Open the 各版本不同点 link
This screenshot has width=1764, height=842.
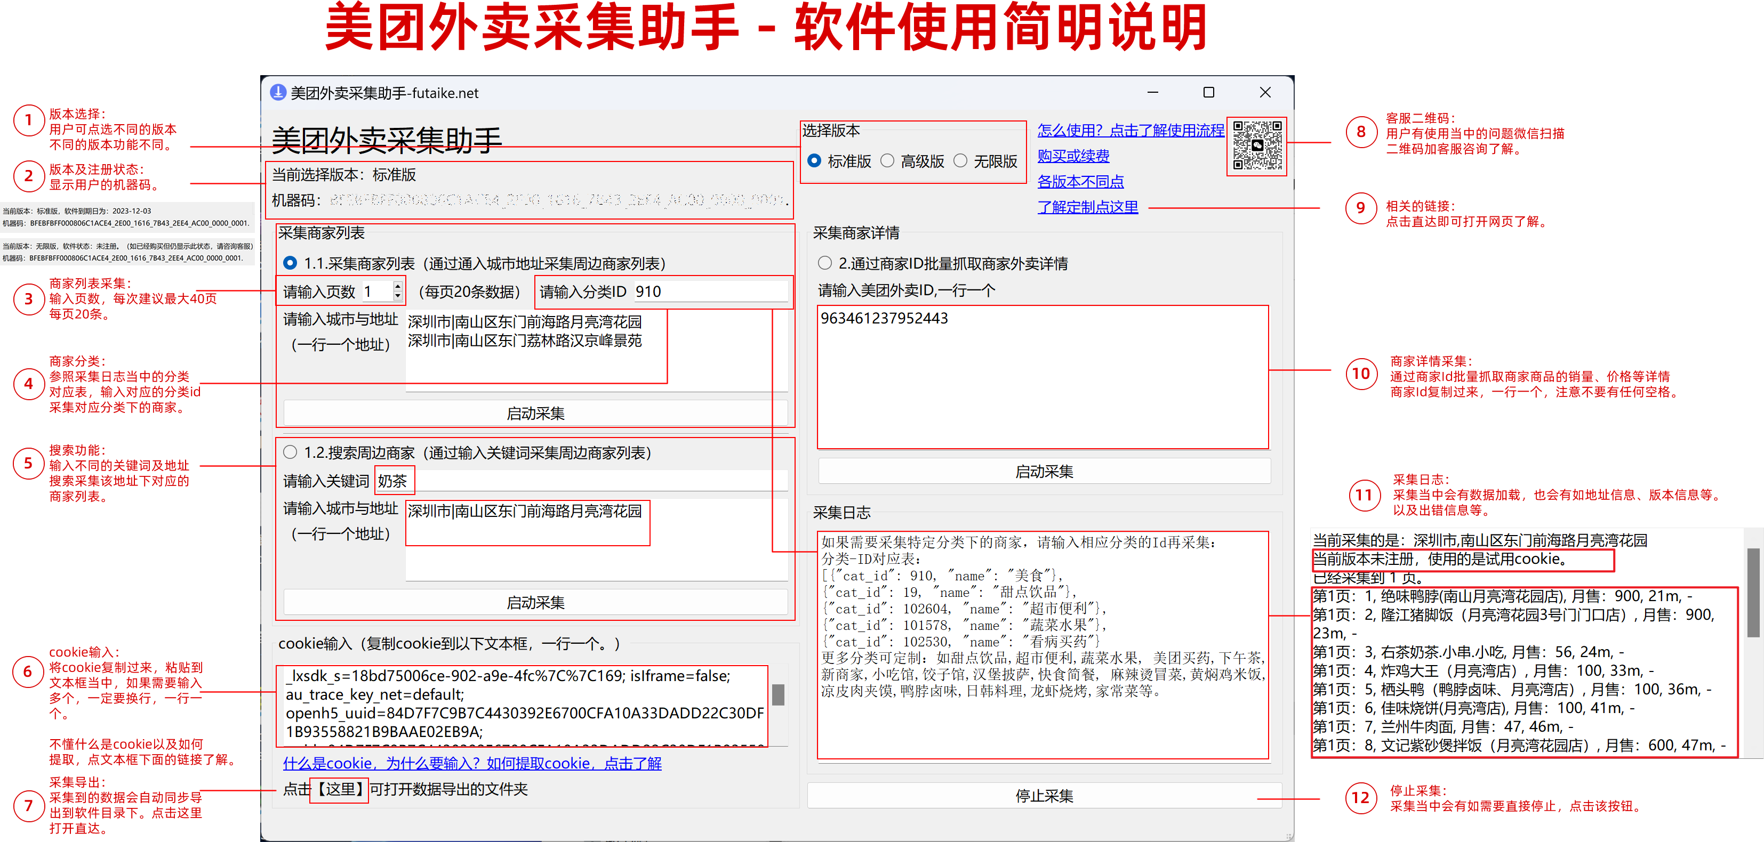(x=1080, y=181)
